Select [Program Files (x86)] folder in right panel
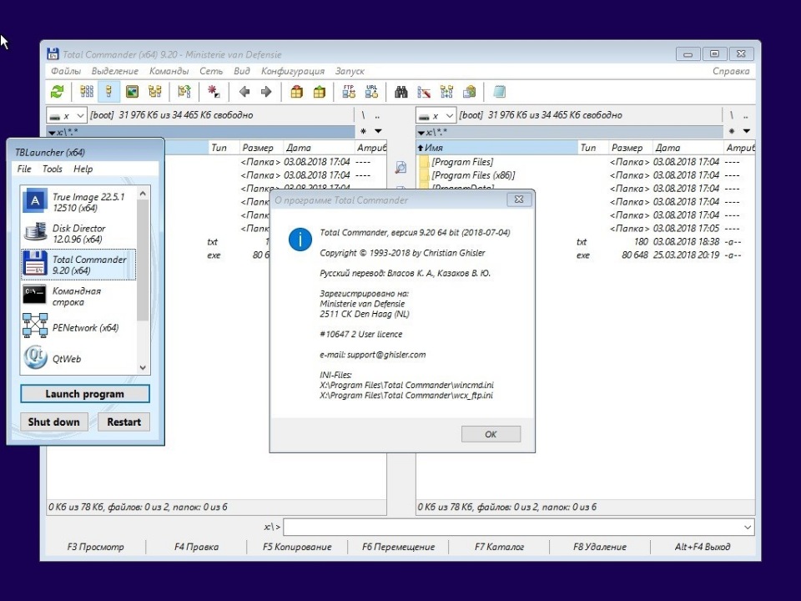Viewport: 801px width, 601px height. pyautogui.click(x=473, y=175)
